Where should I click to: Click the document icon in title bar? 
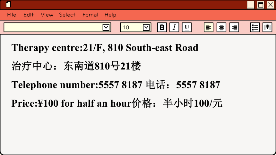(x=8, y=4)
